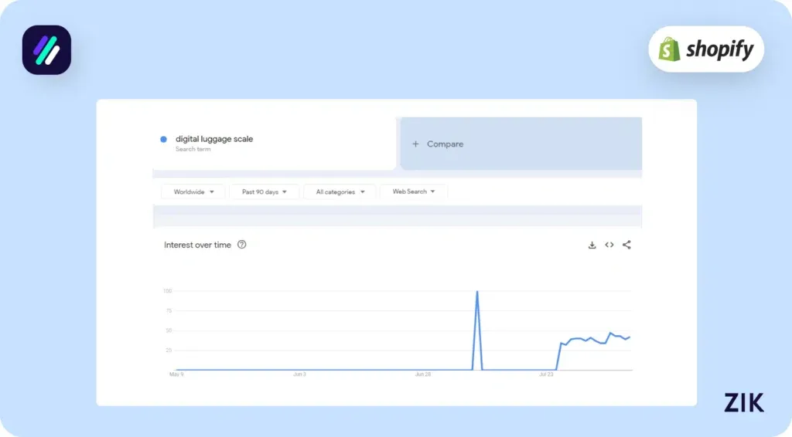
Task: Download the Interest over time data
Action: pyautogui.click(x=592, y=245)
